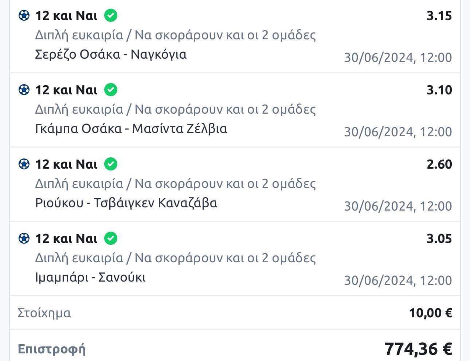Open the Γκάμπα Οσάκα - Μασίντα Ζέλβια match
The width and height of the screenshot is (470, 361).
pos(131,129)
